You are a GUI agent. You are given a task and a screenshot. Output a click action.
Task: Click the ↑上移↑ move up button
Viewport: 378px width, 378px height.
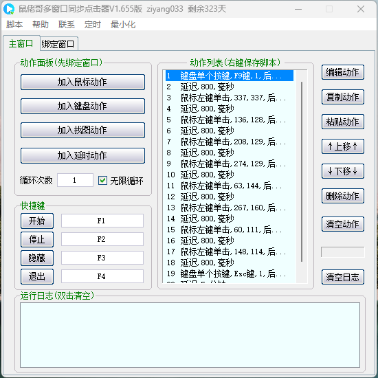pos(343,146)
